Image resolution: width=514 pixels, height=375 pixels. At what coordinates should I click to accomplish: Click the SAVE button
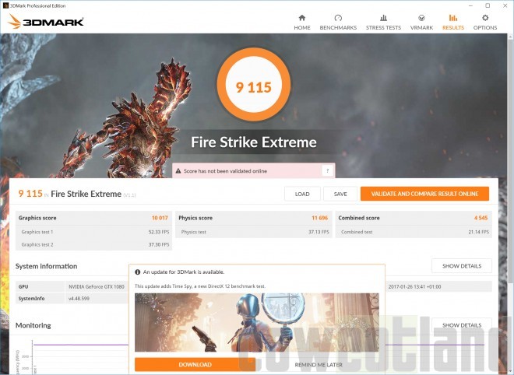tap(340, 194)
